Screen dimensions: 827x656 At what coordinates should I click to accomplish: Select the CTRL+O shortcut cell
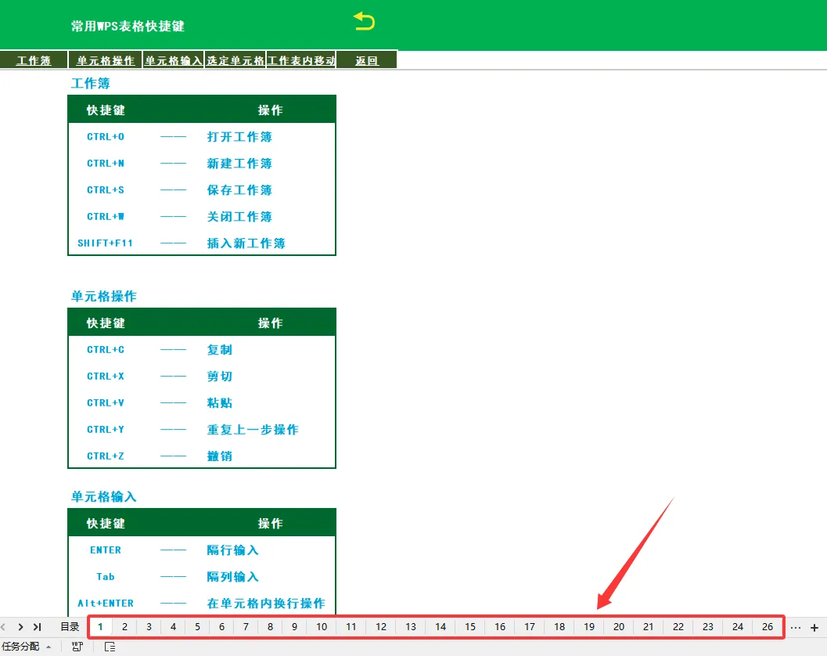click(106, 137)
